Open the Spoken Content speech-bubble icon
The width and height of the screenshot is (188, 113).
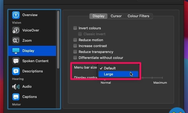click(16, 61)
